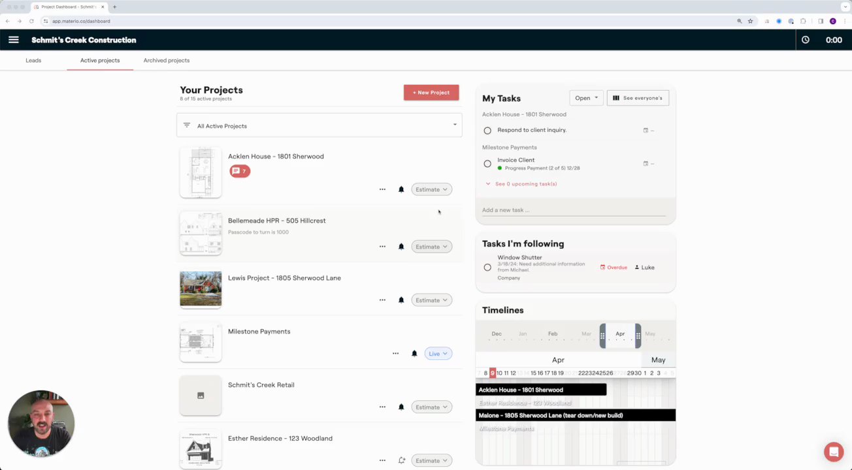
Task: Open the timer clock icon
Action: point(806,40)
